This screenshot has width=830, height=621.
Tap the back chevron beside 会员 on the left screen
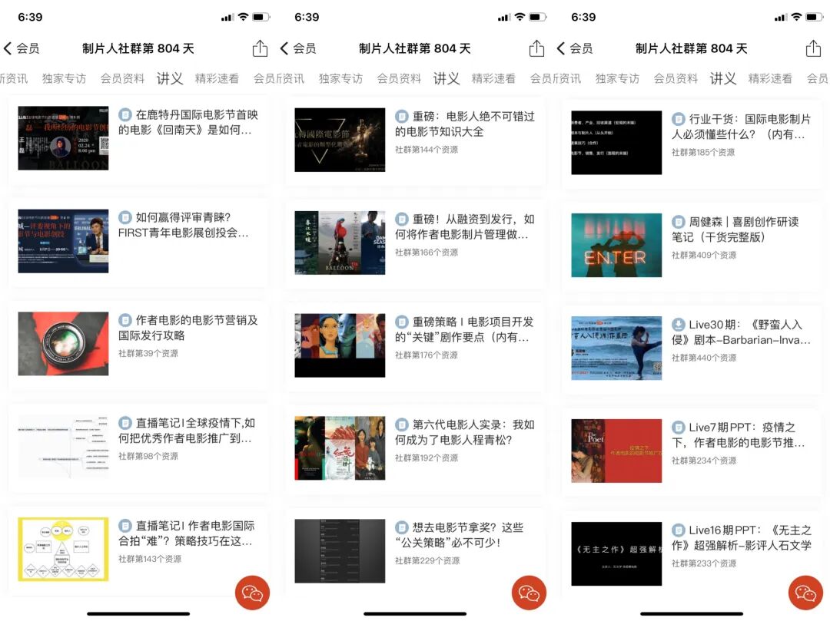click(8, 48)
